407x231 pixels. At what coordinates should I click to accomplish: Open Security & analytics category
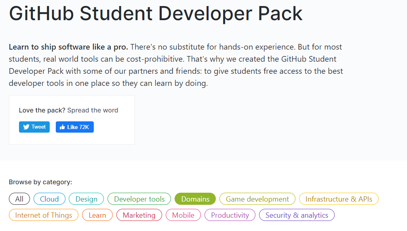(x=297, y=215)
